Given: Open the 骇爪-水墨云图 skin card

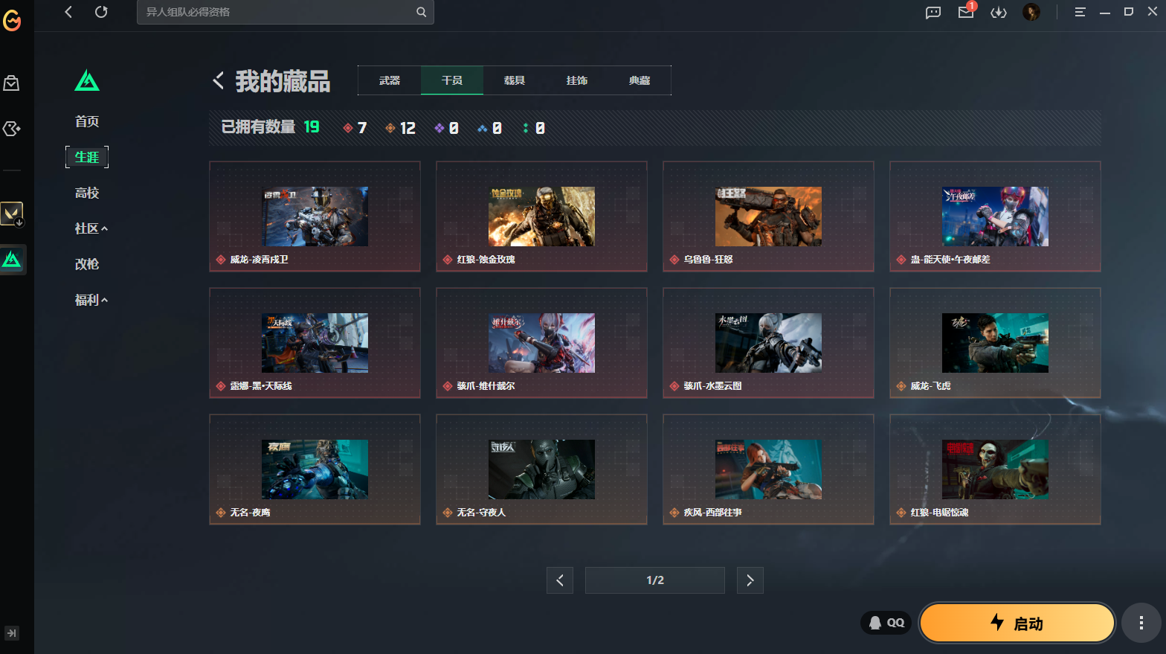Looking at the screenshot, I should click(768, 343).
